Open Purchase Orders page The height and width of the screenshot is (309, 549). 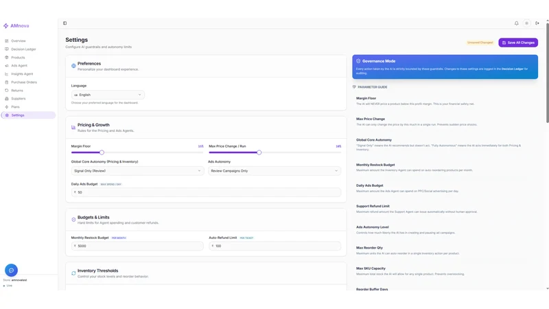click(28, 82)
